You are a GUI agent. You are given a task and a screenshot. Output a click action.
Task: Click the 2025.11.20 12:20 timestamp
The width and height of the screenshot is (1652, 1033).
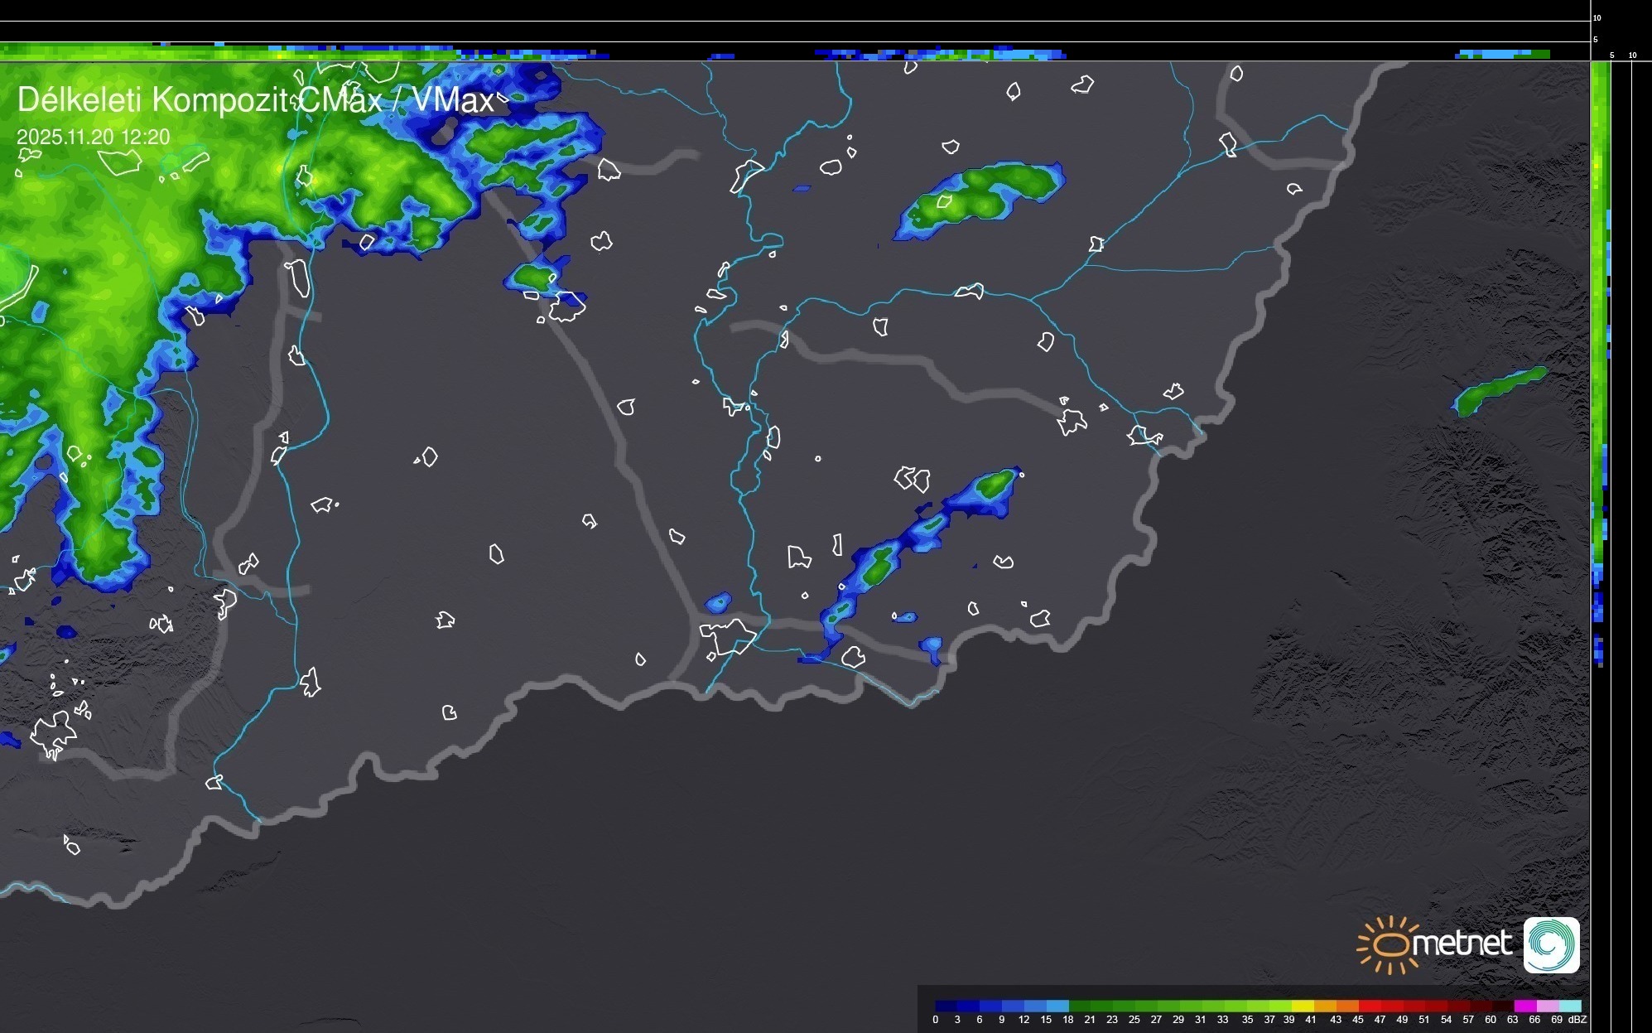pos(93,138)
